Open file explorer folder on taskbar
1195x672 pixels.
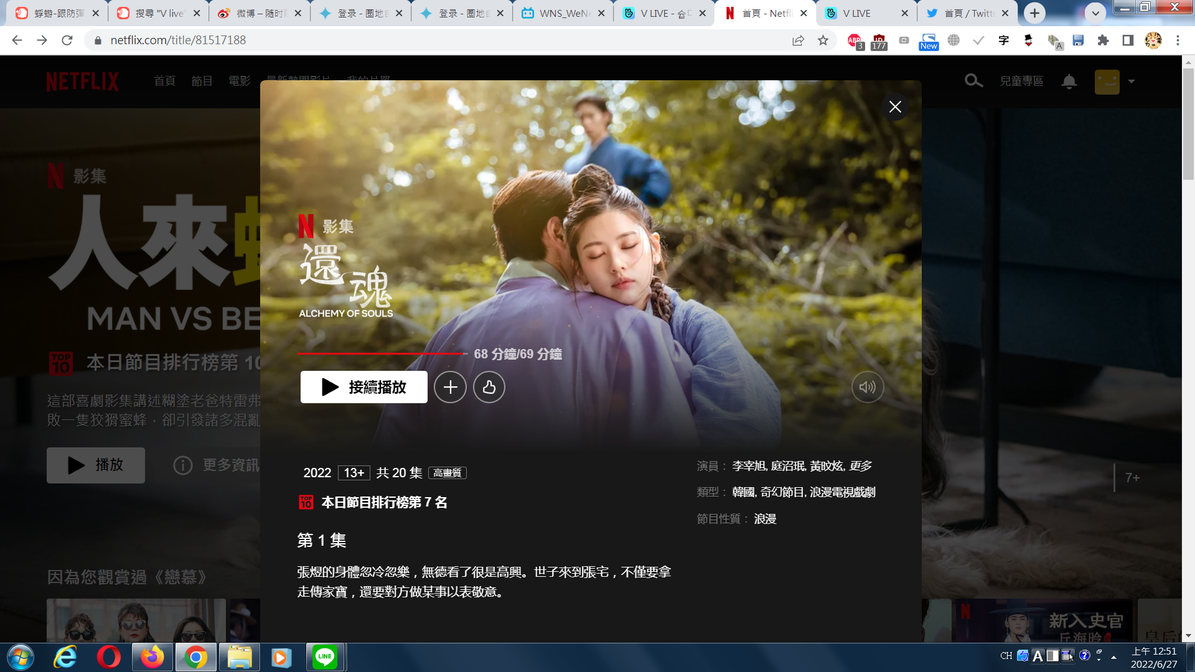[x=239, y=657]
